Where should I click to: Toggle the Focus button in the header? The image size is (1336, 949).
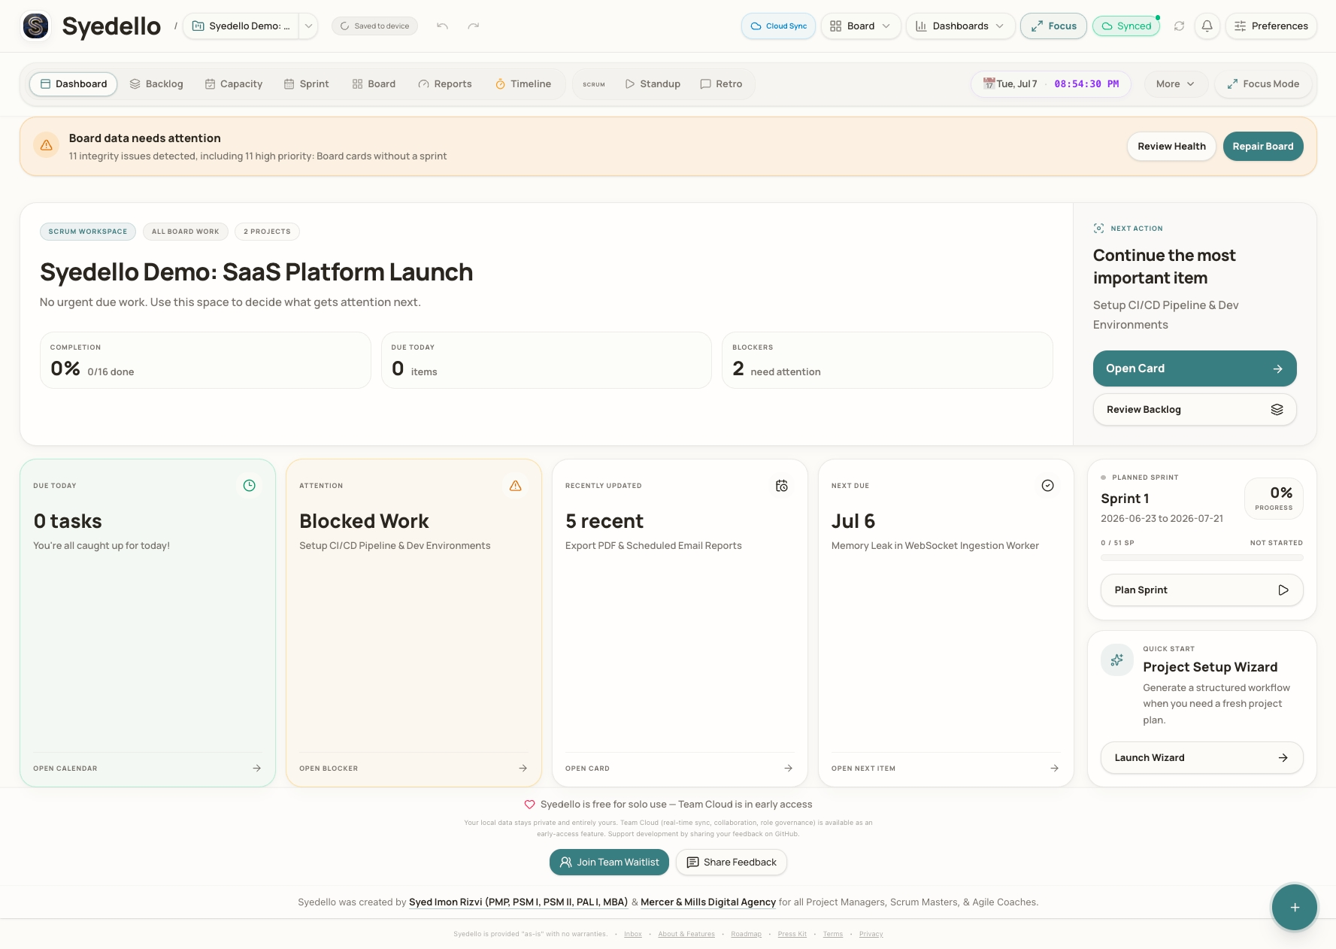click(x=1053, y=26)
